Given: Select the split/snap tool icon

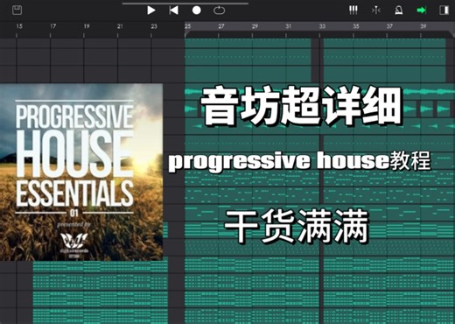Looking at the screenshot, I should pos(376,11).
